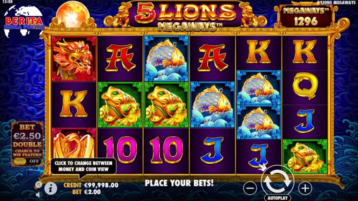358x201 pixels.
Task: Click the golden toad on reel two
Action: (120, 105)
